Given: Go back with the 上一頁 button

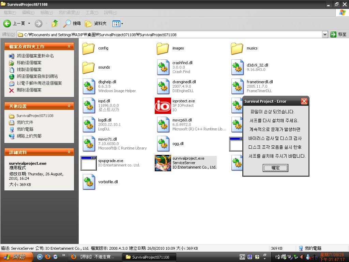Looking at the screenshot, I should 14,24.
